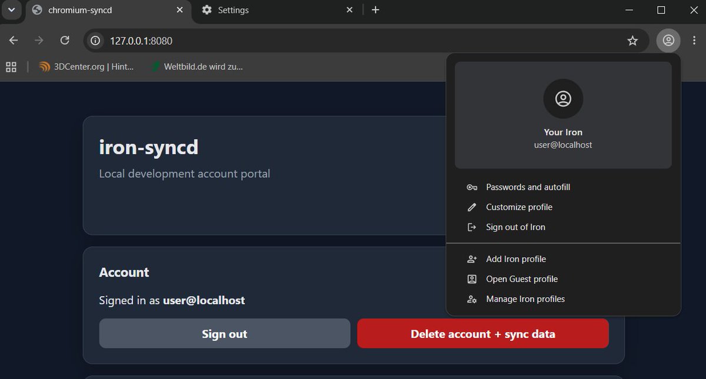
Task: Reload the current page
Action: coord(65,41)
